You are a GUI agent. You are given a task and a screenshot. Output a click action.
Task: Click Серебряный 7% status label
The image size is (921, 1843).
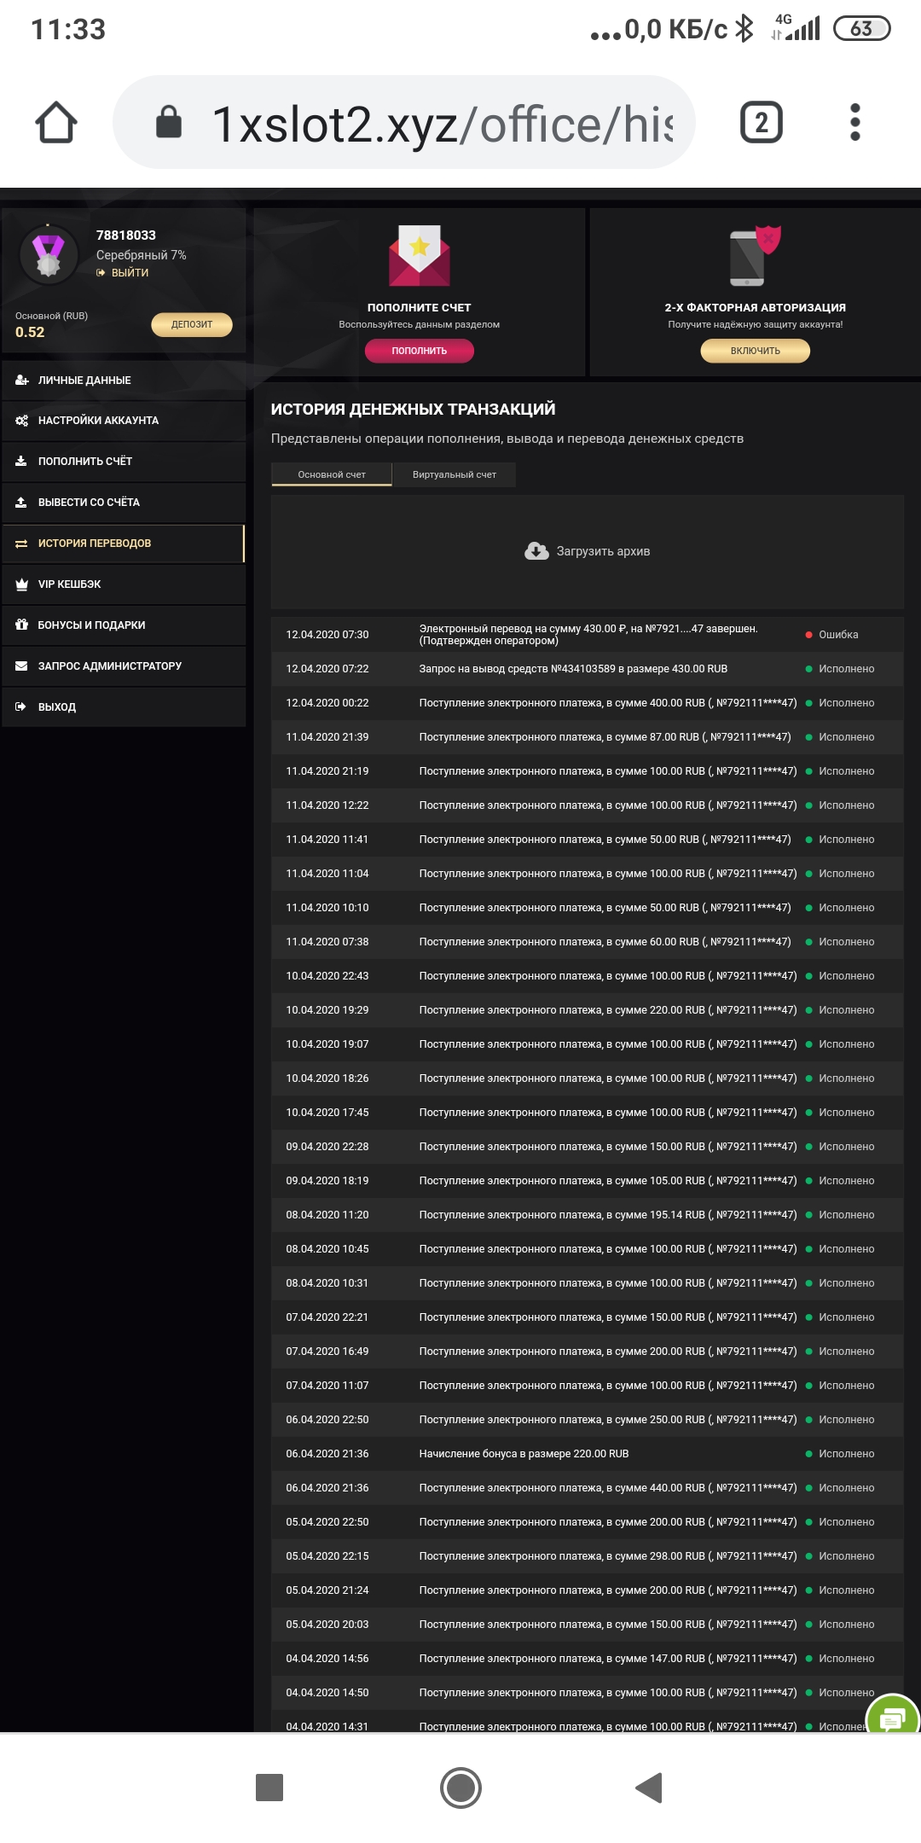click(141, 255)
